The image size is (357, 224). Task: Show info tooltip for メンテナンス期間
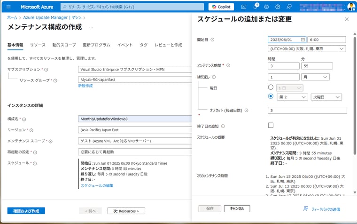(228, 65)
